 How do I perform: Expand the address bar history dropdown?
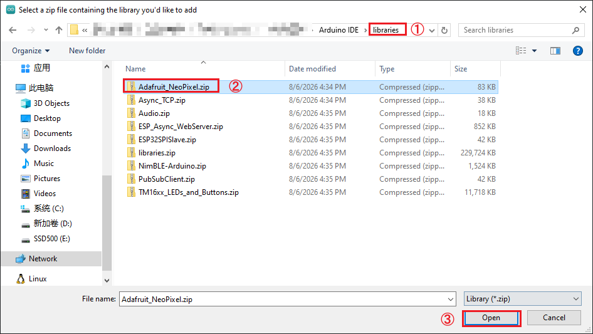pyautogui.click(x=431, y=30)
